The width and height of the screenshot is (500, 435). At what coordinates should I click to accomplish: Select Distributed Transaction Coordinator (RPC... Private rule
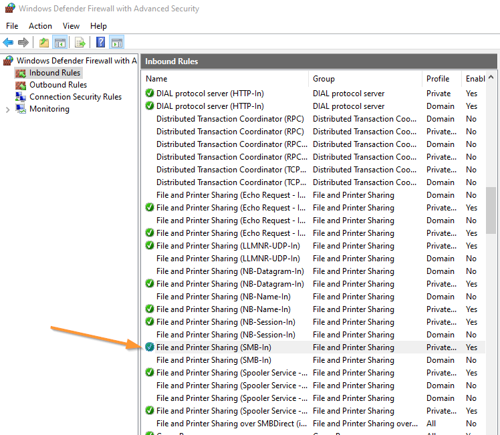tap(314, 157)
